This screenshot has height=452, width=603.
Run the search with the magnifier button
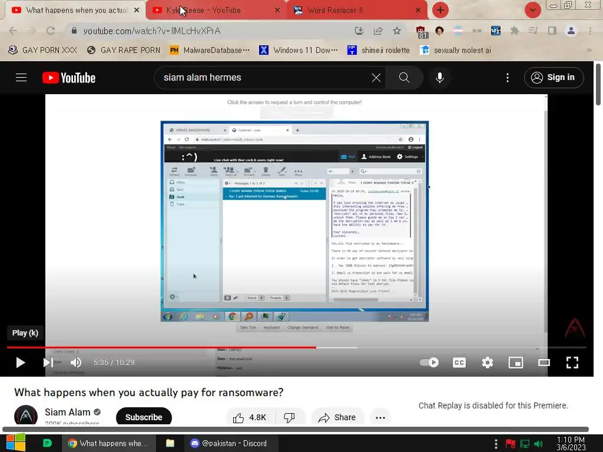coord(404,78)
